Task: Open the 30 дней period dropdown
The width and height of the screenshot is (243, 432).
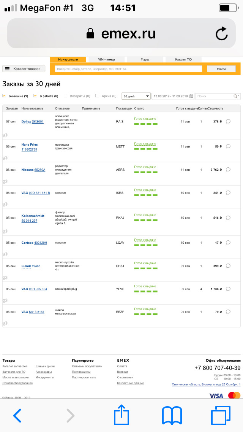Action: (x=136, y=96)
